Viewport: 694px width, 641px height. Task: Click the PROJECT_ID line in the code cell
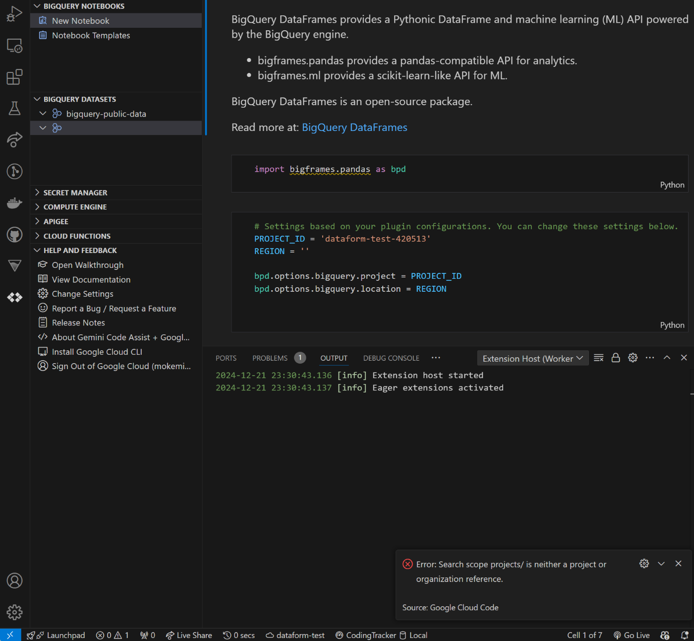[x=343, y=239]
